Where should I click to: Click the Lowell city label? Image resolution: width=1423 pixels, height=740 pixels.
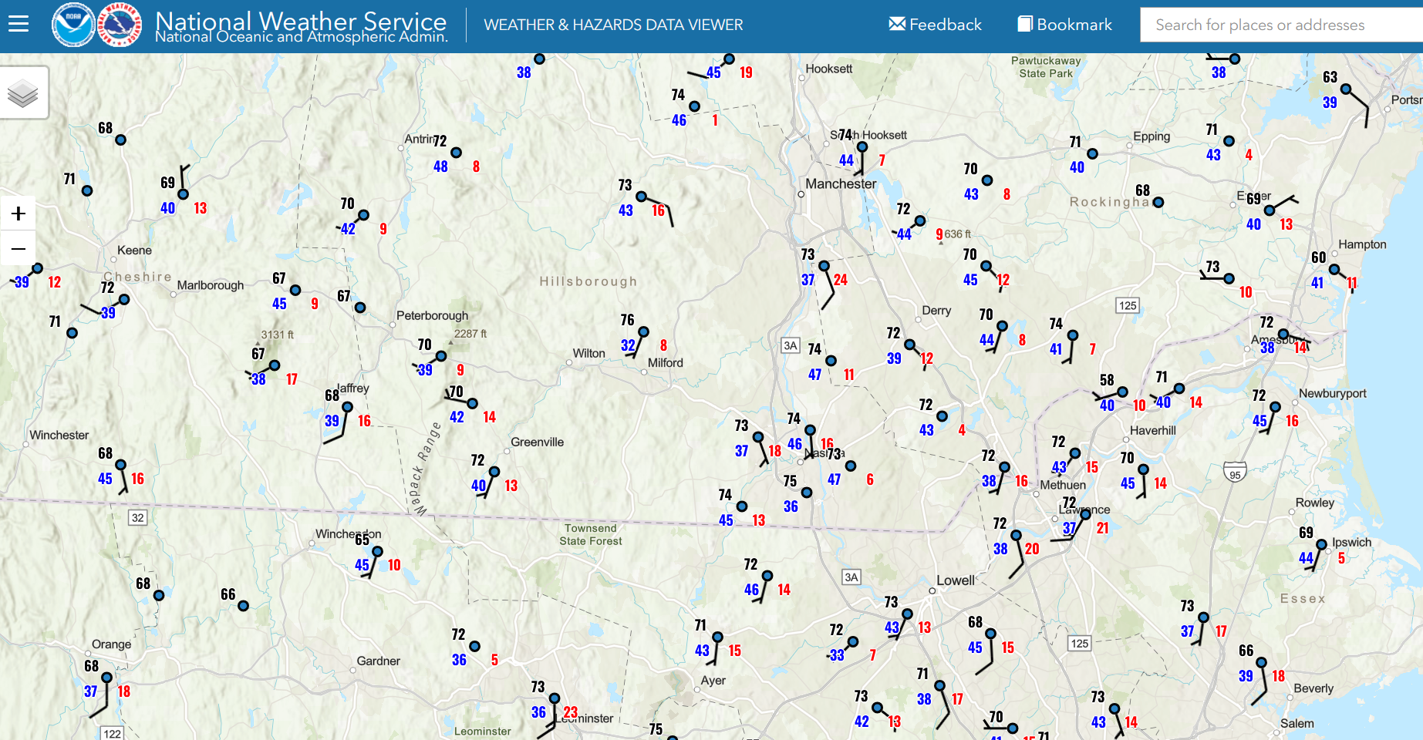[x=956, y=580]
